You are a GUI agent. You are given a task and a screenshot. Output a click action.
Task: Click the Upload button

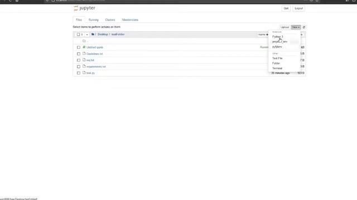[x=284, y=27]
